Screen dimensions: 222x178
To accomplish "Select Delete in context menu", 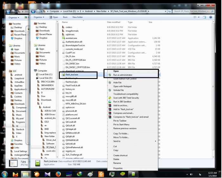I will tap(133, 159).
